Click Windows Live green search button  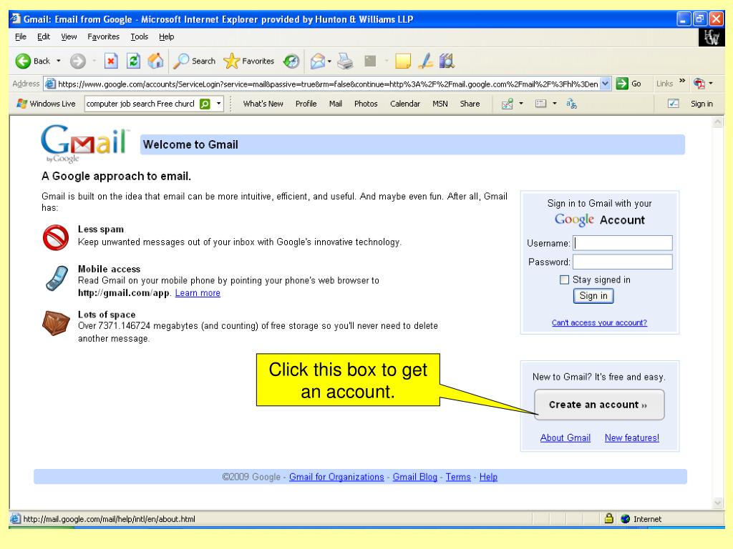[x=205, y=104]
